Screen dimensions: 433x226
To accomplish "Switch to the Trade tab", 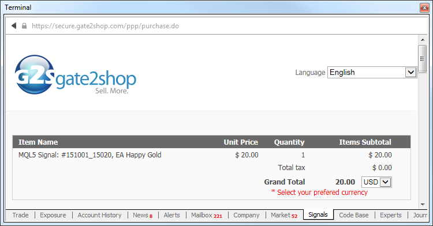I will (x=20, y=215).
